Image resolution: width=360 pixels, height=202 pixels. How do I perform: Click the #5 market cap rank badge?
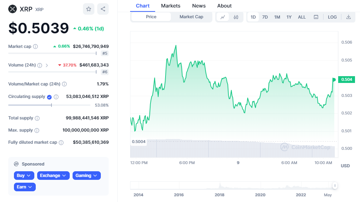105,53
